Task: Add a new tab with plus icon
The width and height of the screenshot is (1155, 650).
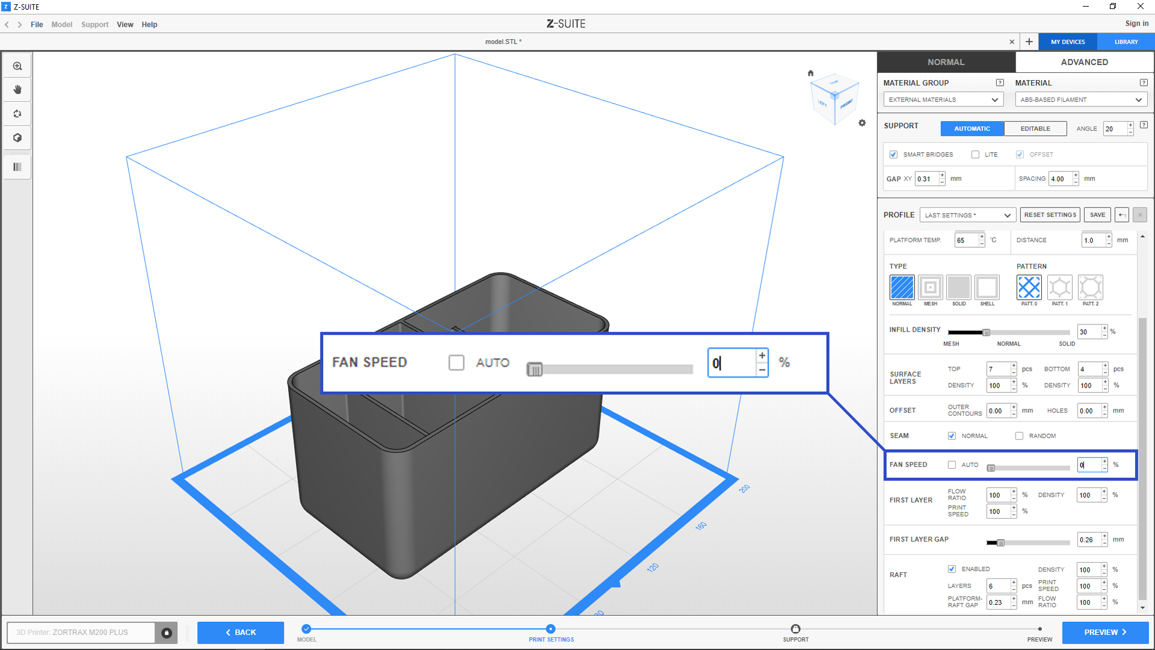Action: coord(1029,42)
